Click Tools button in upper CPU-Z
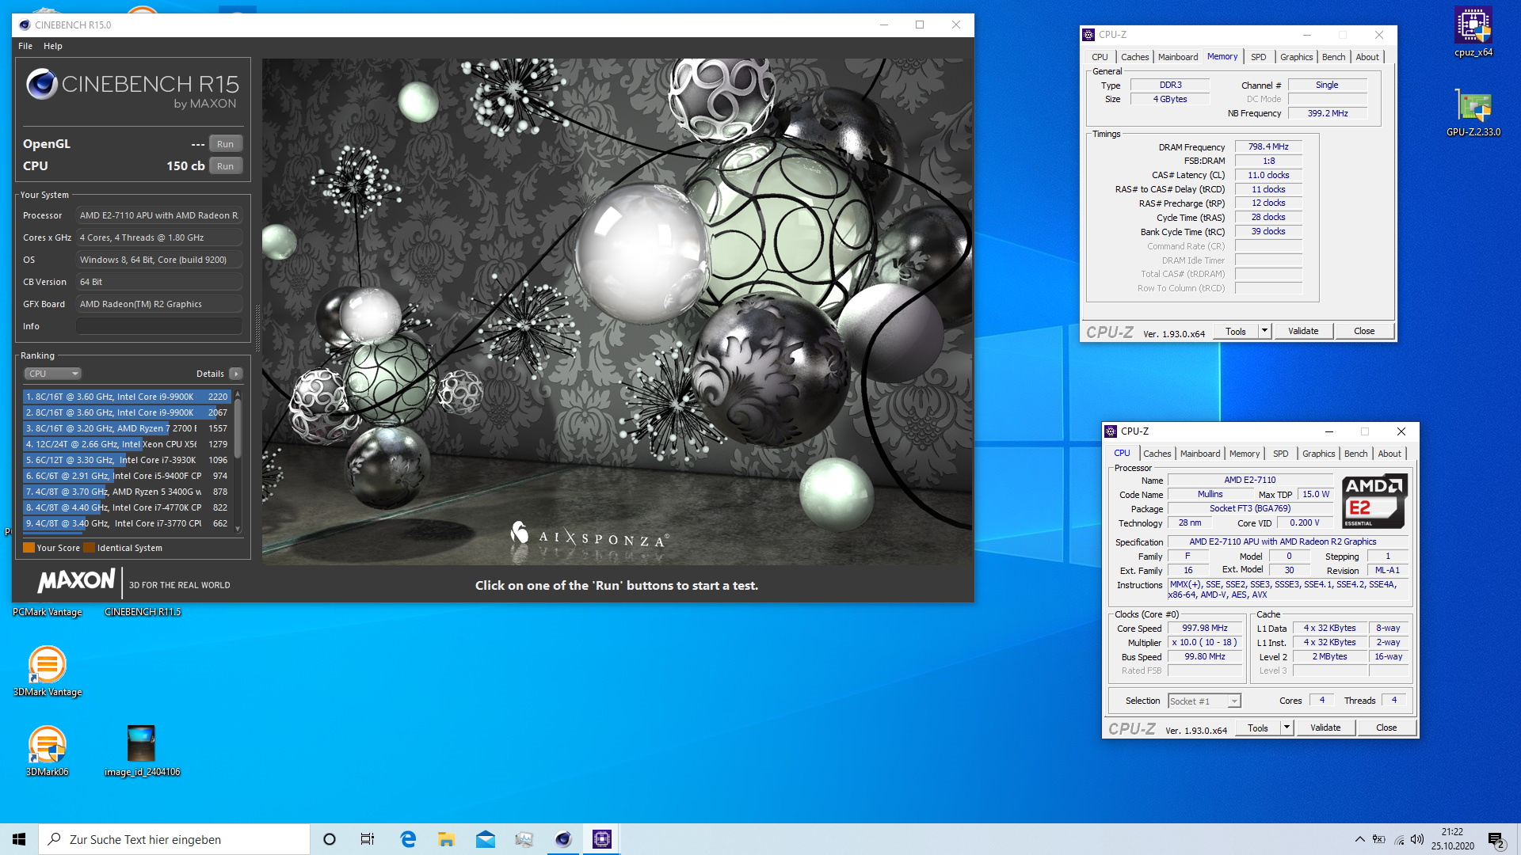This screenshot has width=1521, height=855. click(x=1236, y=332)
